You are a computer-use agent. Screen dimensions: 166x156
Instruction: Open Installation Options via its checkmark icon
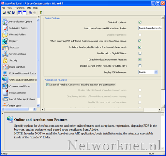coord(5,28)
